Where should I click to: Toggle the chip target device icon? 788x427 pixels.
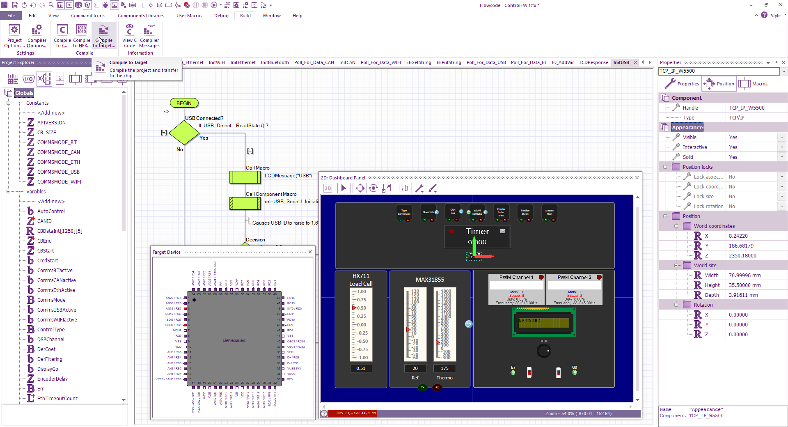[87, 5]
